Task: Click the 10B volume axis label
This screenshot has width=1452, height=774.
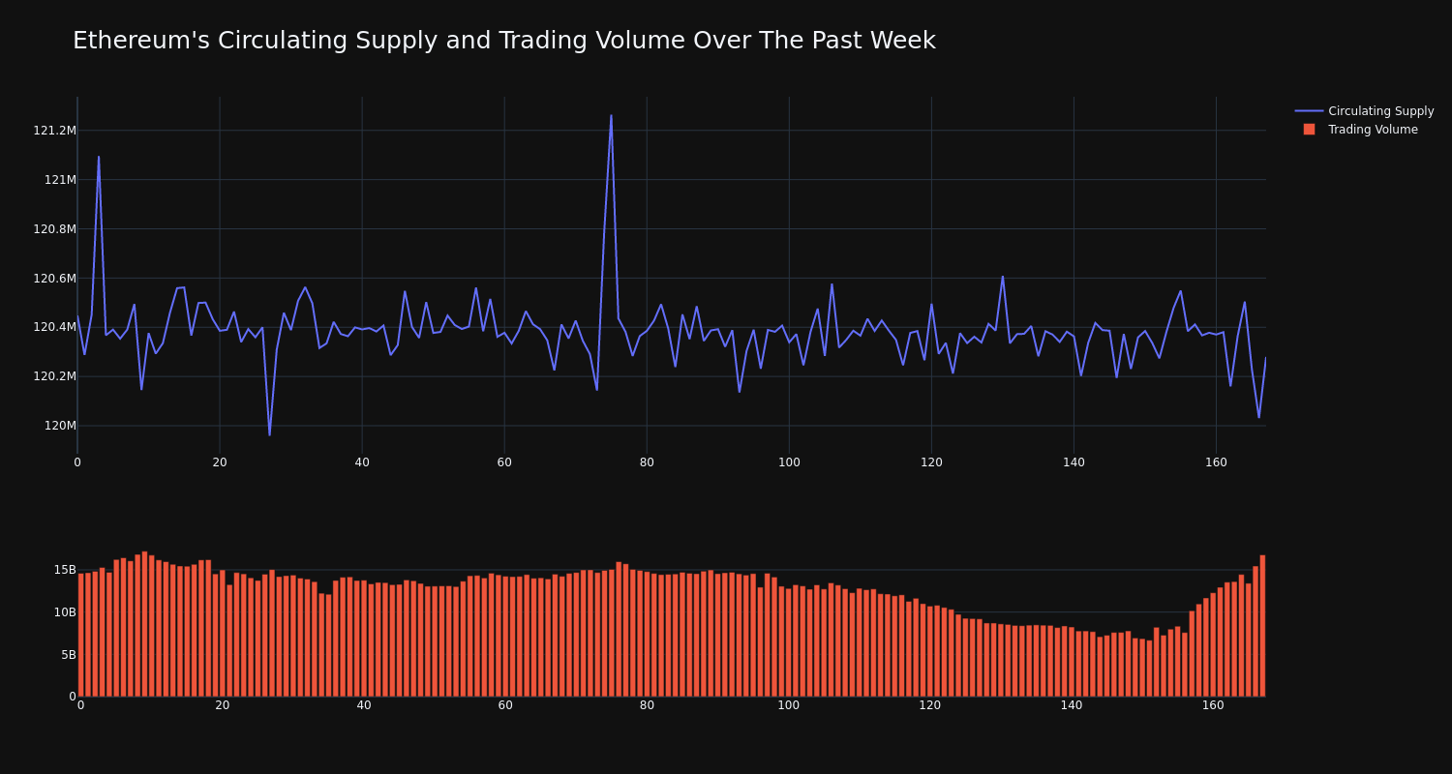Action: [x=65, y=612]
